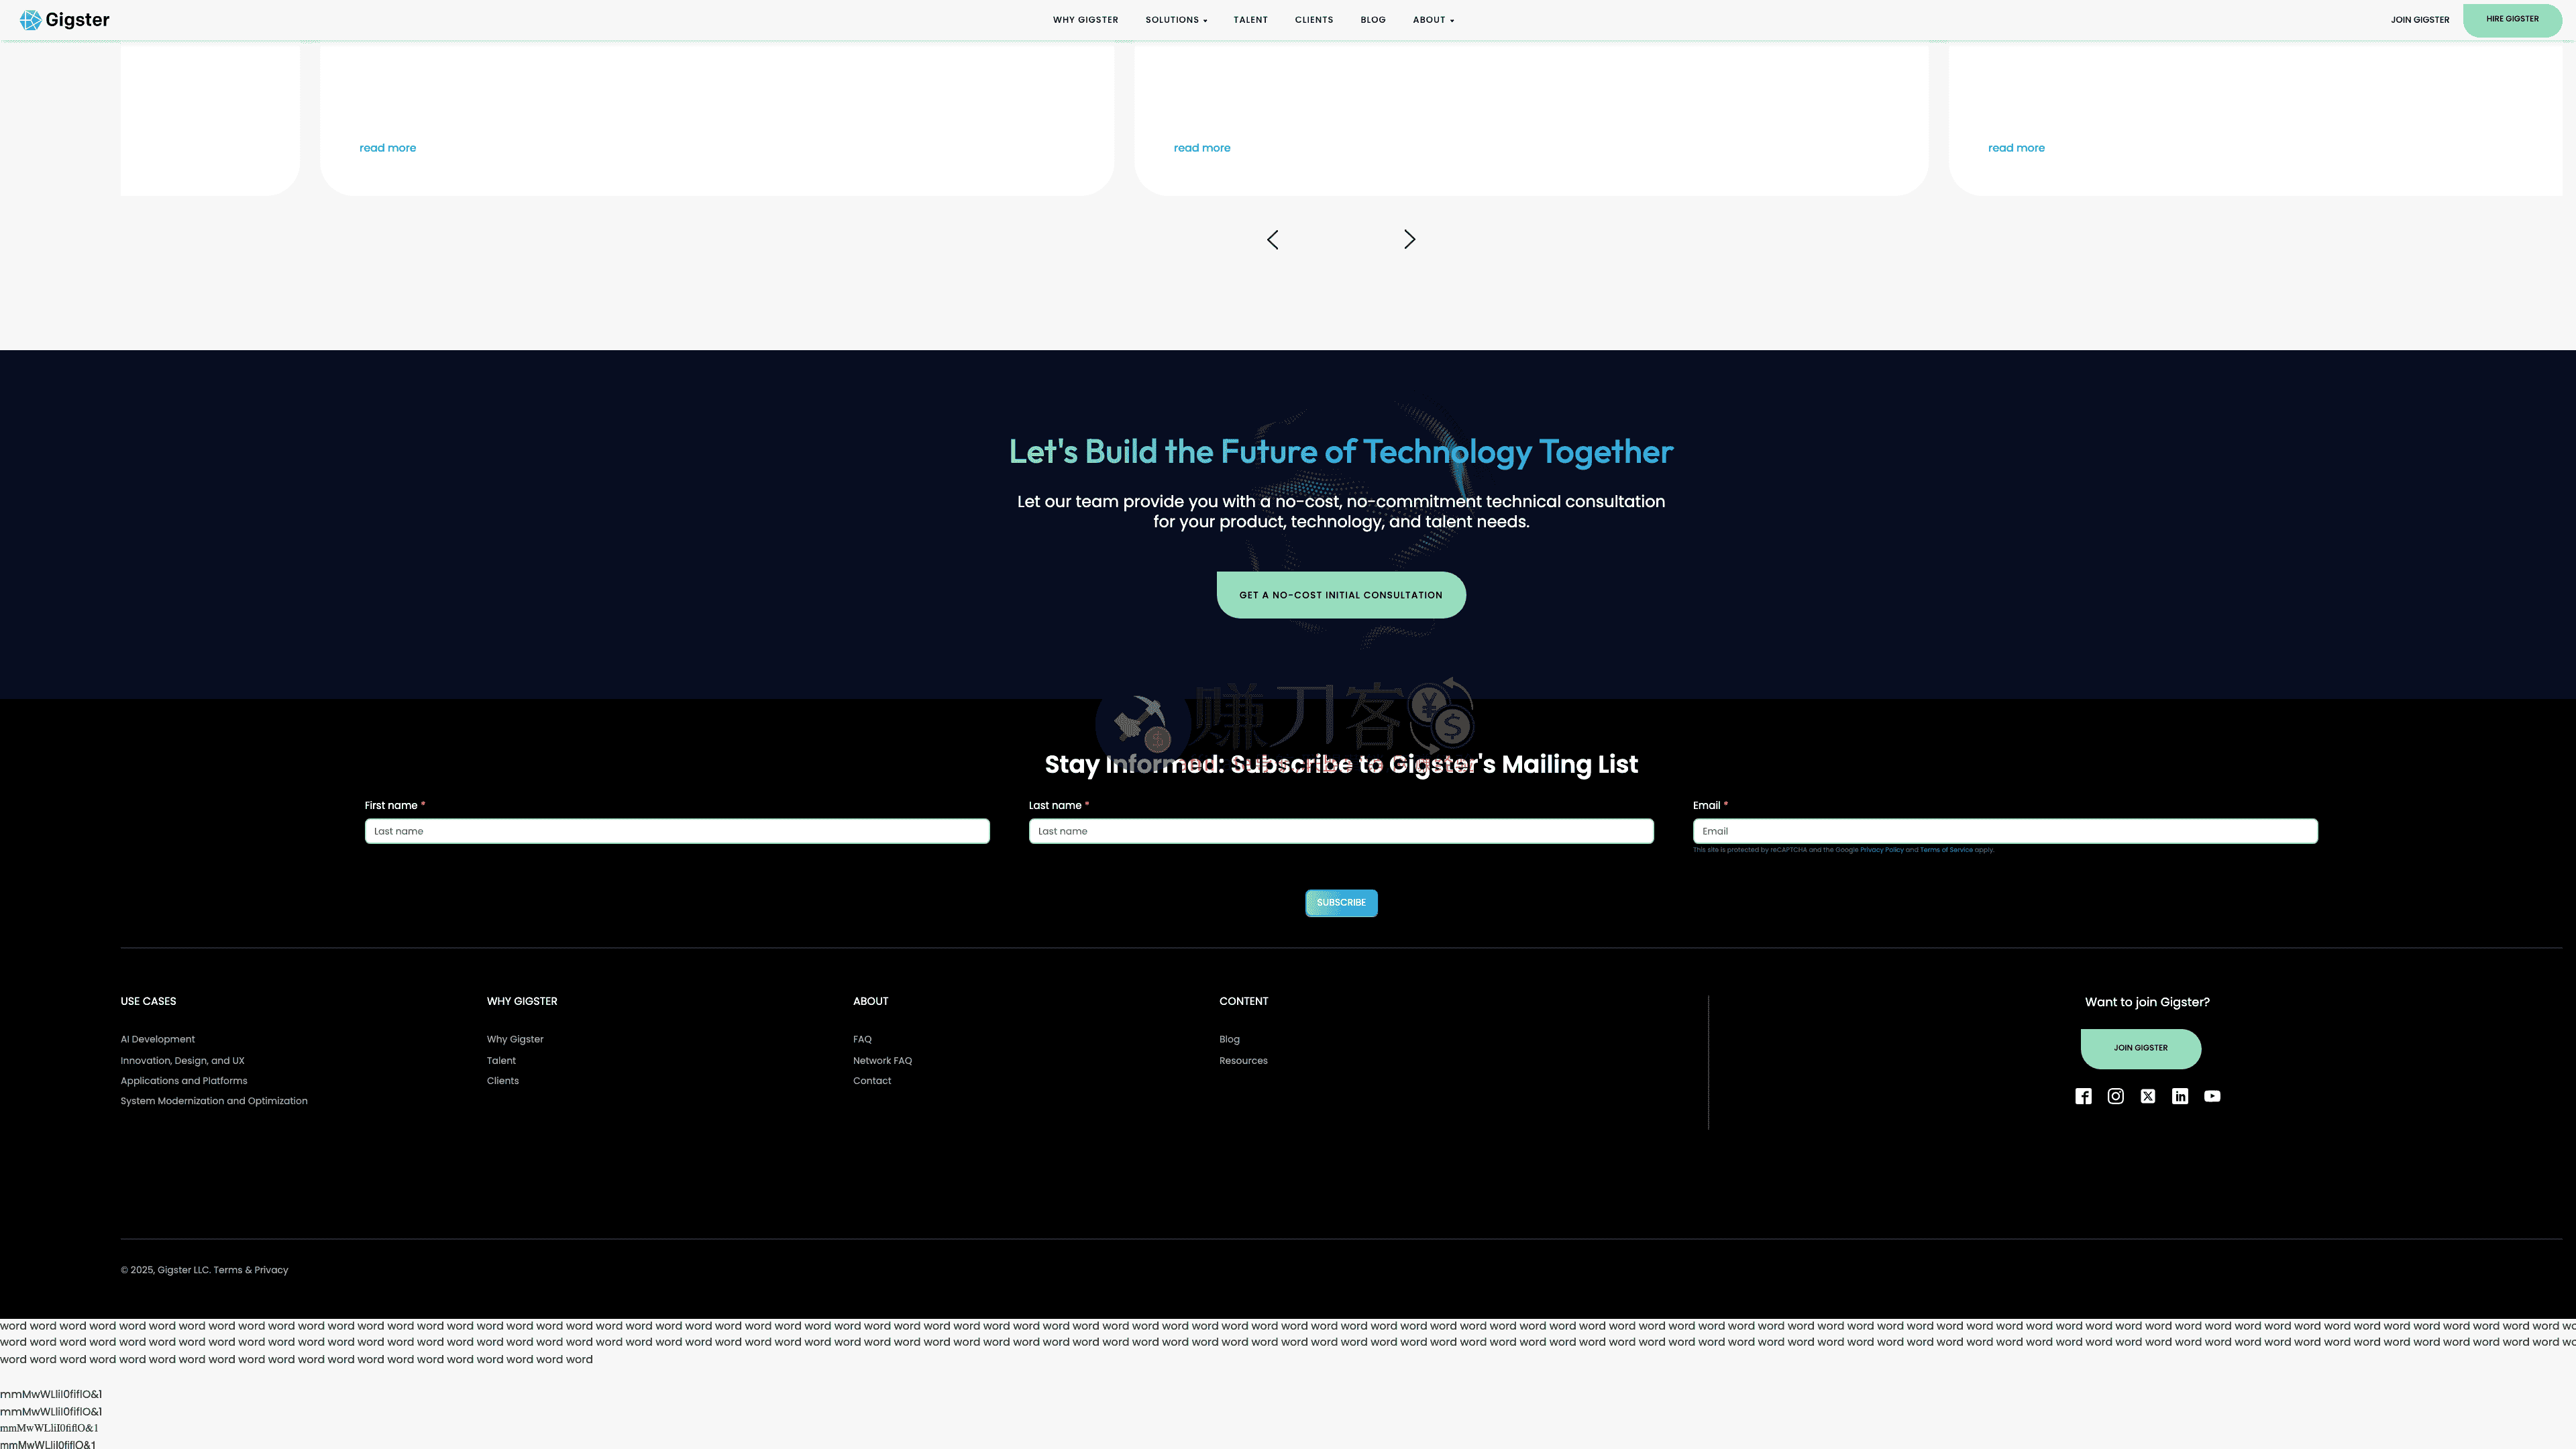The width and height of the screenshot is (2576, 1449).
Task: Expand the Solutions dropdown menu
Action: click(x=1176, y=20)
